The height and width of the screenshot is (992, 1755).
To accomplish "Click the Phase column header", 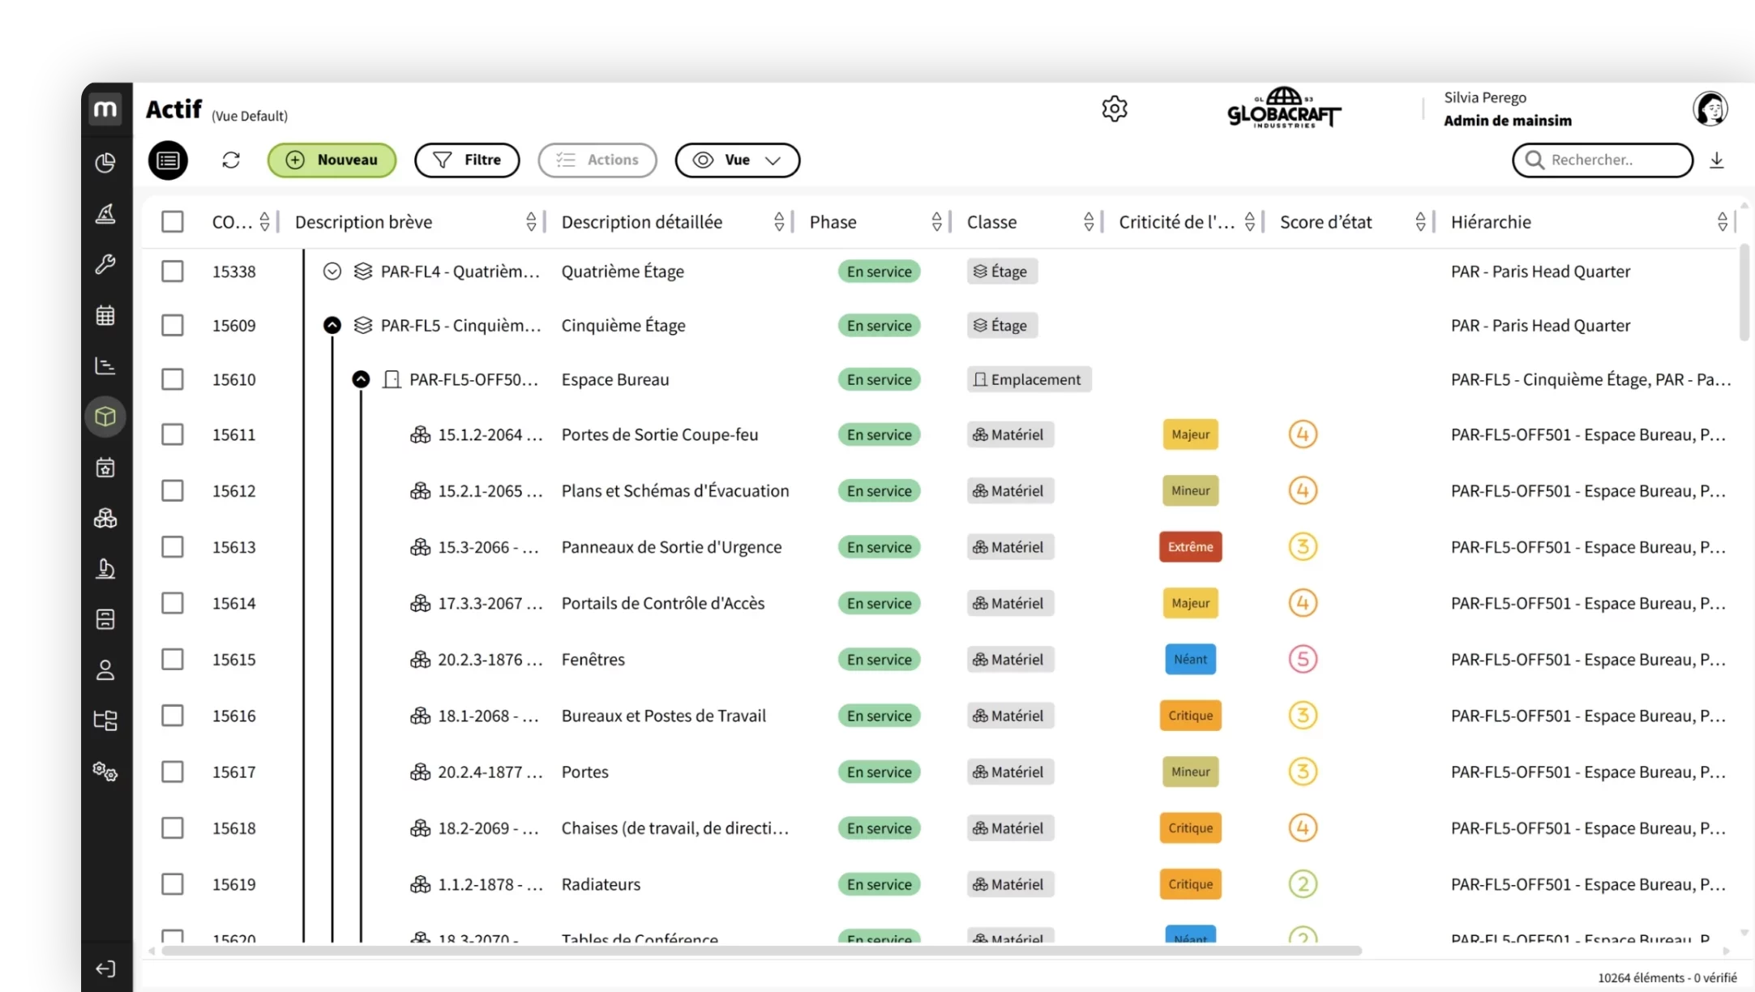I will [x=833, y=222].
